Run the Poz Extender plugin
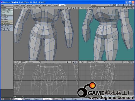The width and height of the screenshot is (135, 101). [x=7, y=30]
